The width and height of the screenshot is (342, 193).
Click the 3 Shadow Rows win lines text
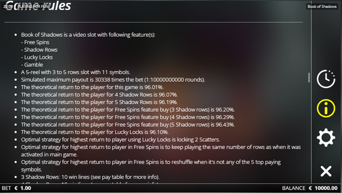(90, 177)
